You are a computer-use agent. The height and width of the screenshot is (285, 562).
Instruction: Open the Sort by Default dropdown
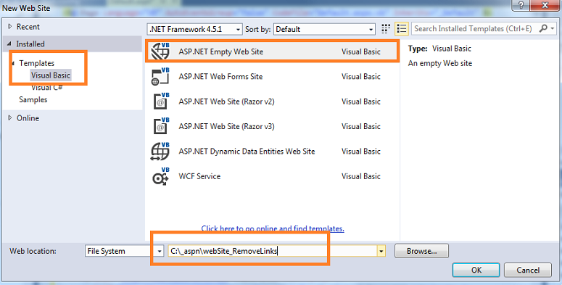point(324,29)
